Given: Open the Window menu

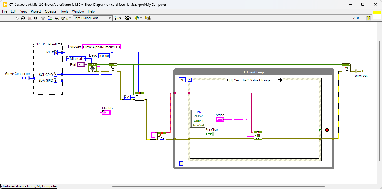Looking at the screenshot, I should click(x=78, y=11).
